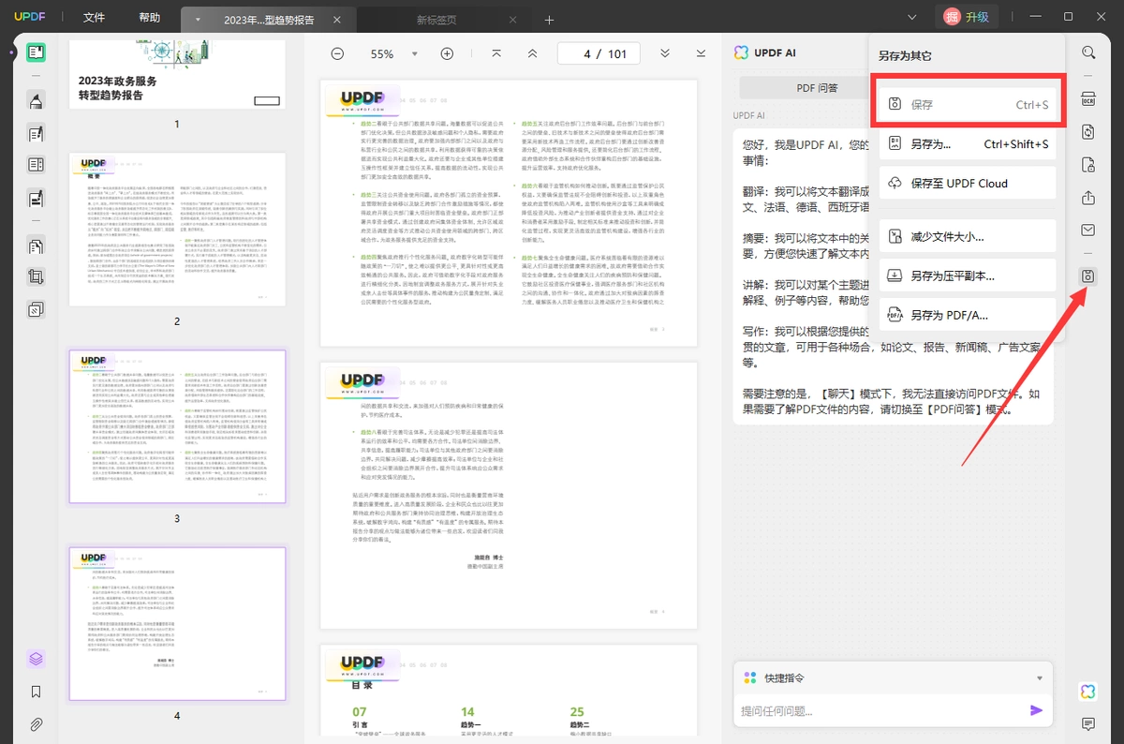Send the file by email
The width and height of the screenshot is (1124, 744).
pyautogui.click(x=1088, y=230)
